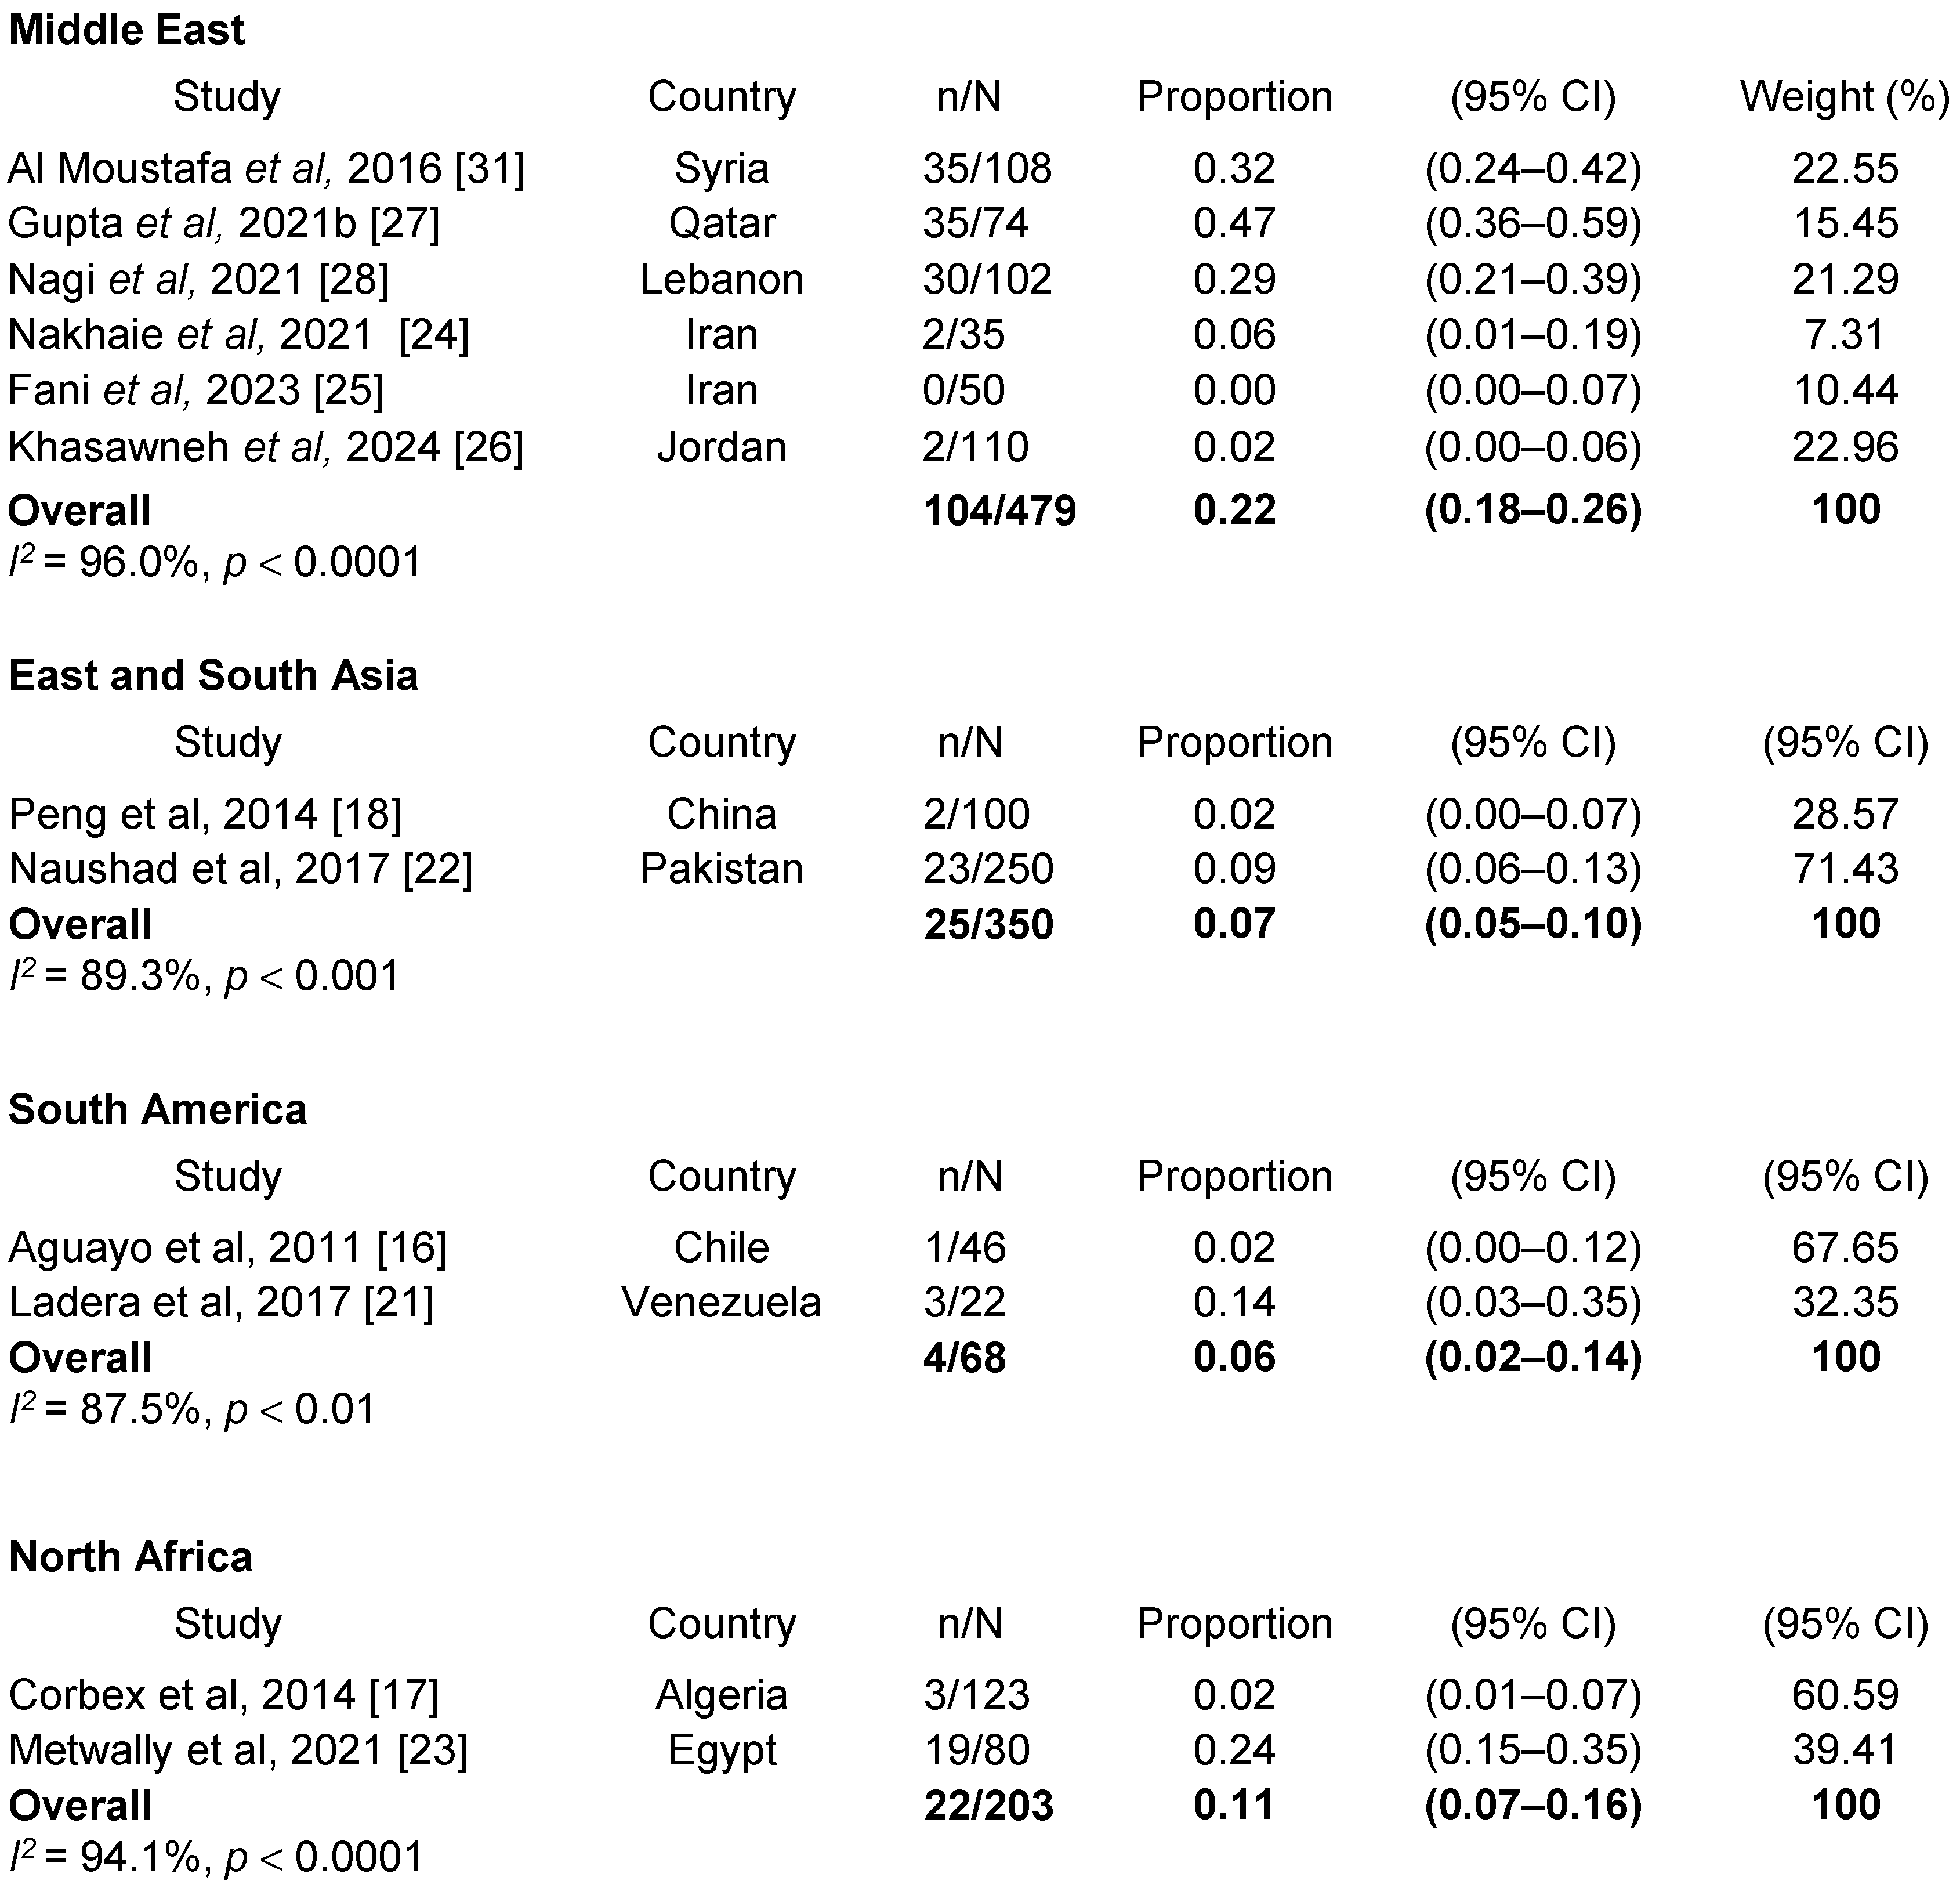Click the Nakhaie et al, 2021 citation
The width and height of the screenshot is (1960, 1888).
[x=238, y=334]
